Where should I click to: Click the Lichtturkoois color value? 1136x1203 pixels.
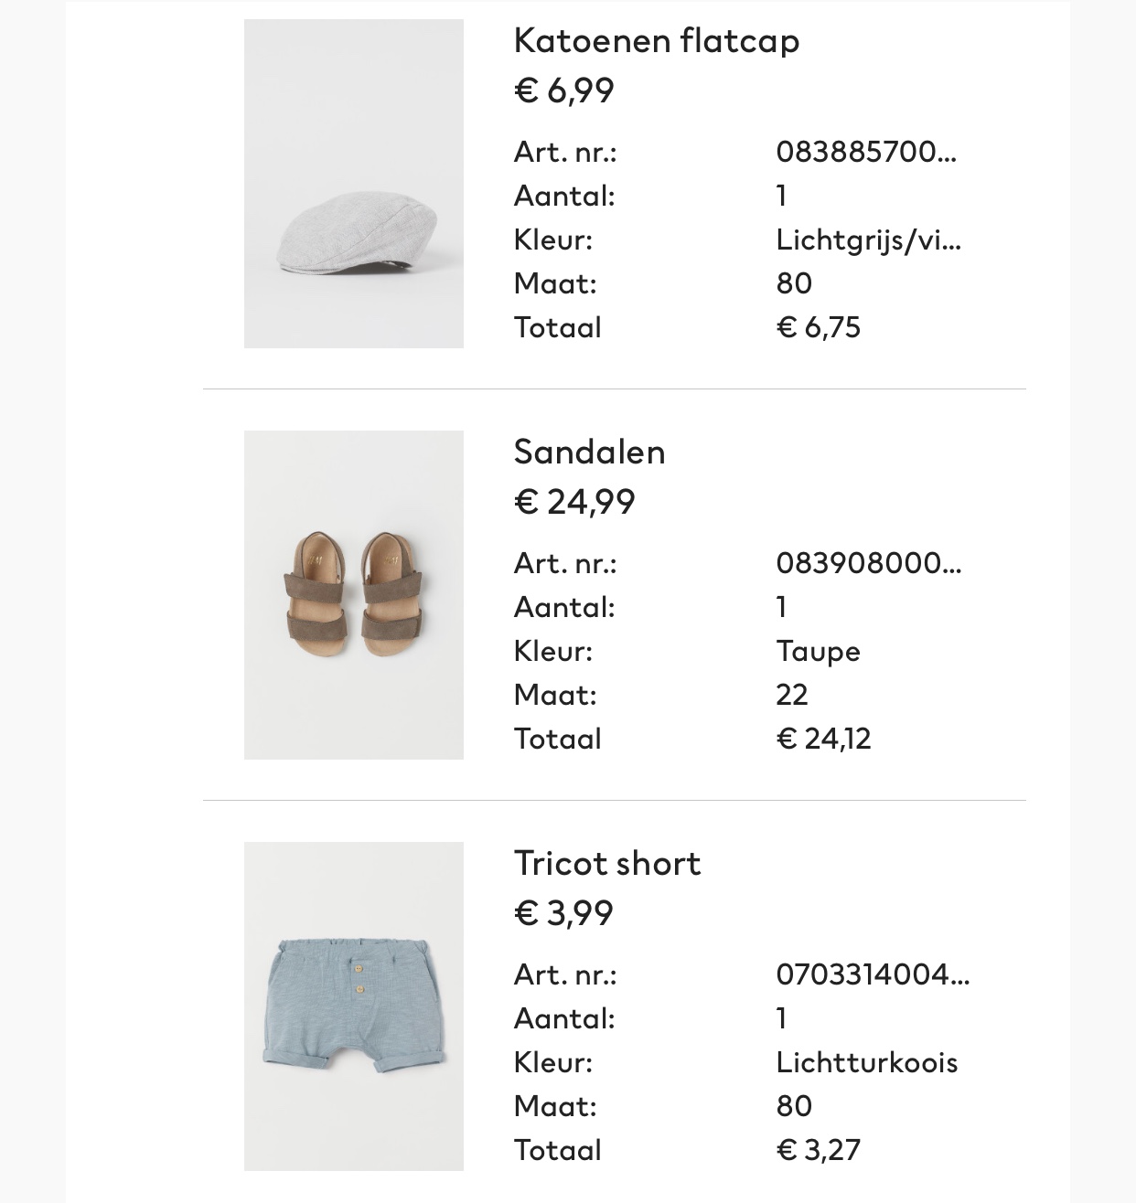click(x=867, y=1062)
